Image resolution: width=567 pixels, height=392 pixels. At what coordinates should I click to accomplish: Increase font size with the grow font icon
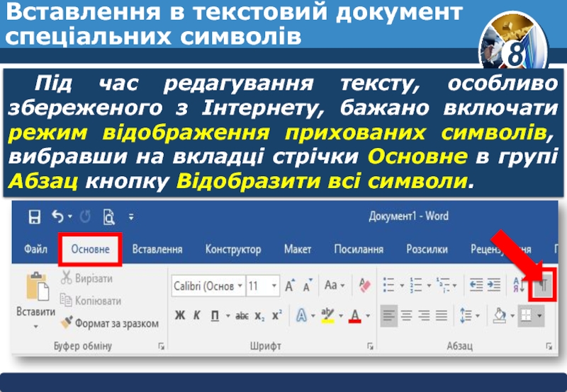(290, 286)
